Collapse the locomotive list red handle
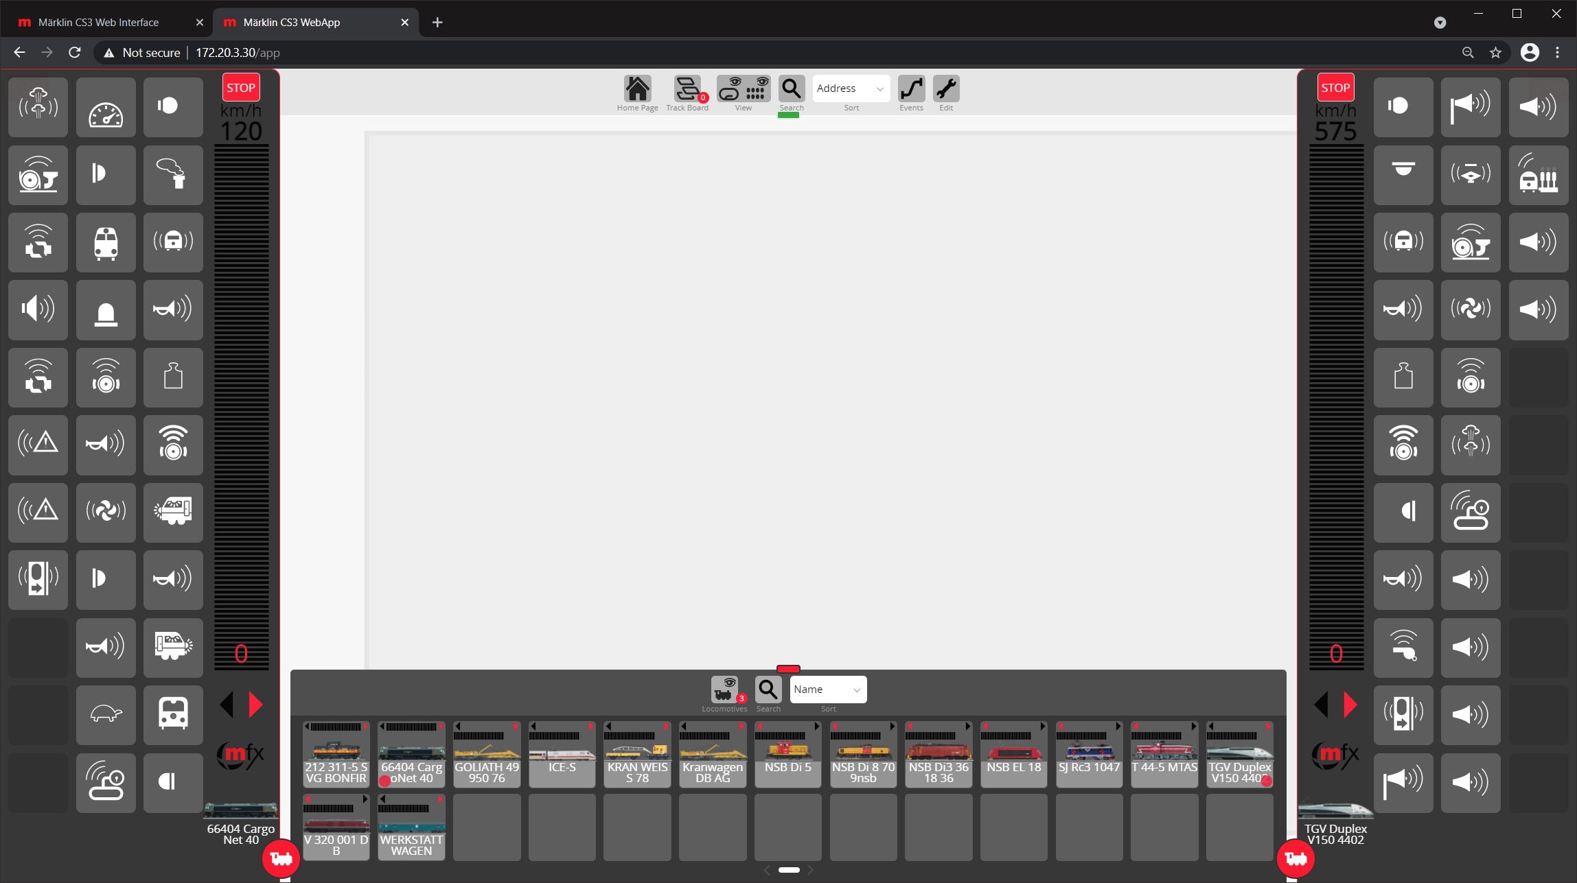This screenshot has height=883, width=1577. (788, 668)
